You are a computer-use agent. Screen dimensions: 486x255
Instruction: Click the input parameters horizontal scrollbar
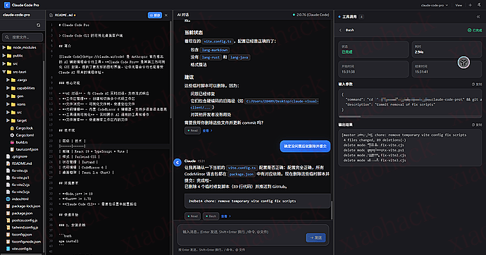pyautogui.click(x=350, y=117)
